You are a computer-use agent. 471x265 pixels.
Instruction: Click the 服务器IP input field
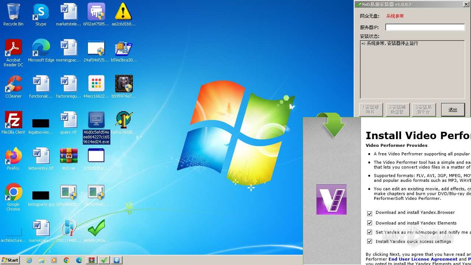(425, 27)
